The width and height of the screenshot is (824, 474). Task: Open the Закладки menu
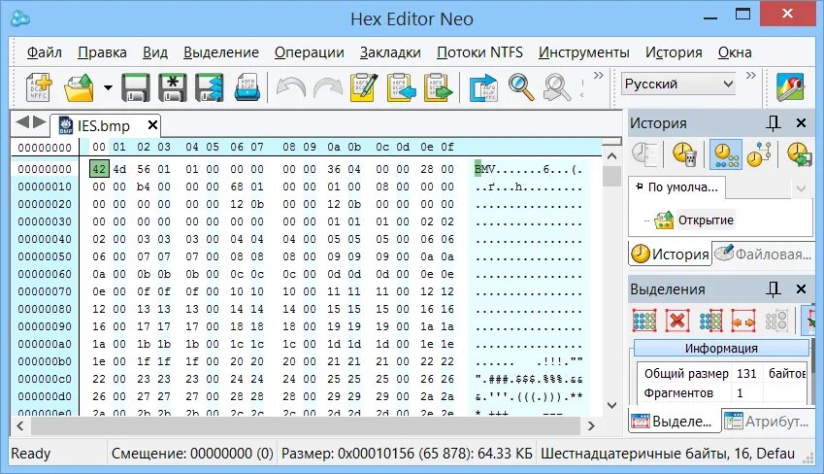390,52
